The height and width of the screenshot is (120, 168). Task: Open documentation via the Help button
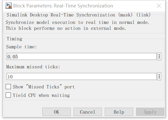[119, 112]
